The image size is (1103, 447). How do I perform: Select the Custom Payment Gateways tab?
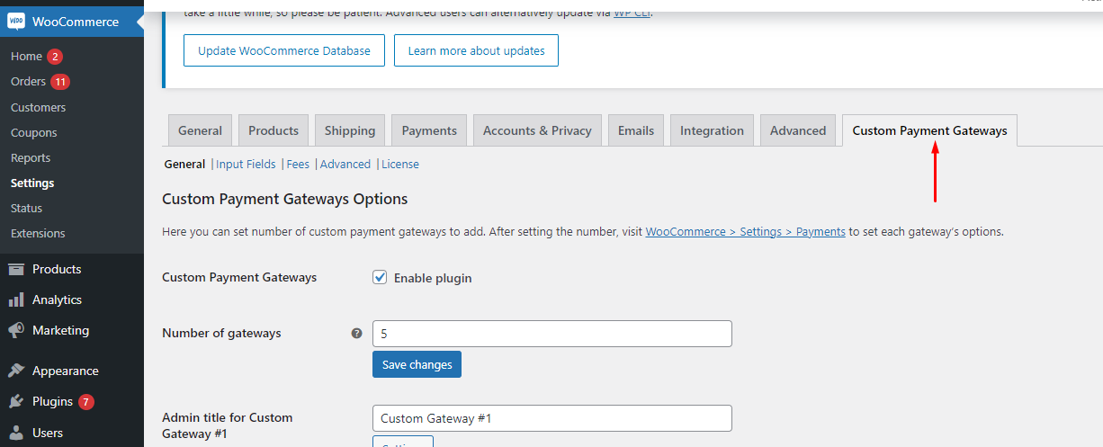[929, 130]
